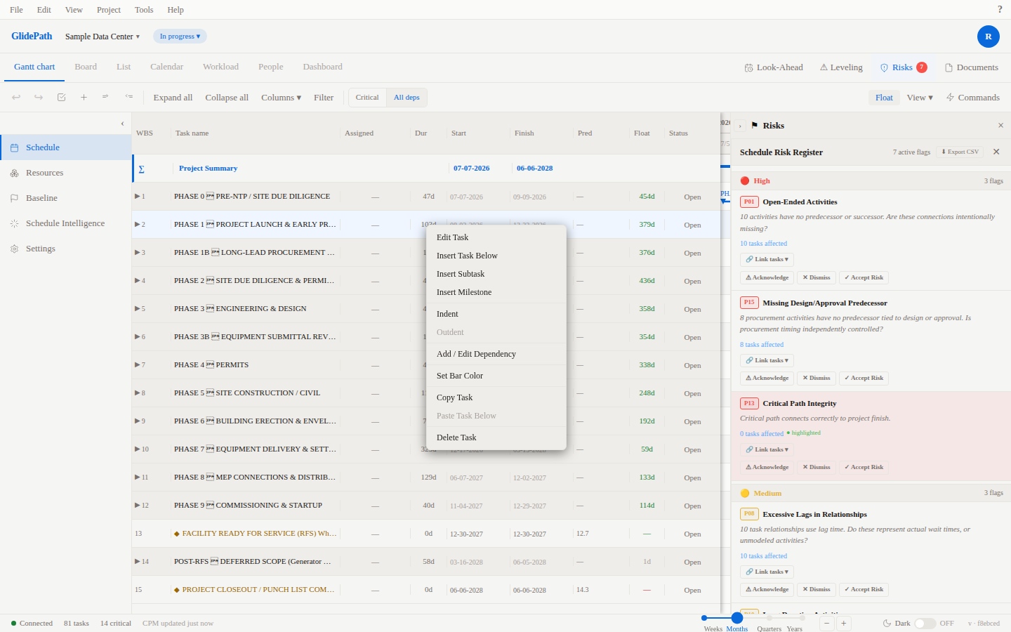1011x632 pixels.
Task: Export the risk register as CSV
Action: [x=960, y=152]
